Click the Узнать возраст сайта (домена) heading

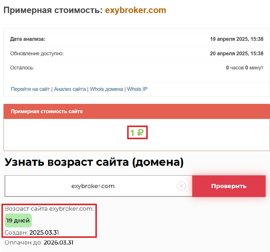pos(94,163)
